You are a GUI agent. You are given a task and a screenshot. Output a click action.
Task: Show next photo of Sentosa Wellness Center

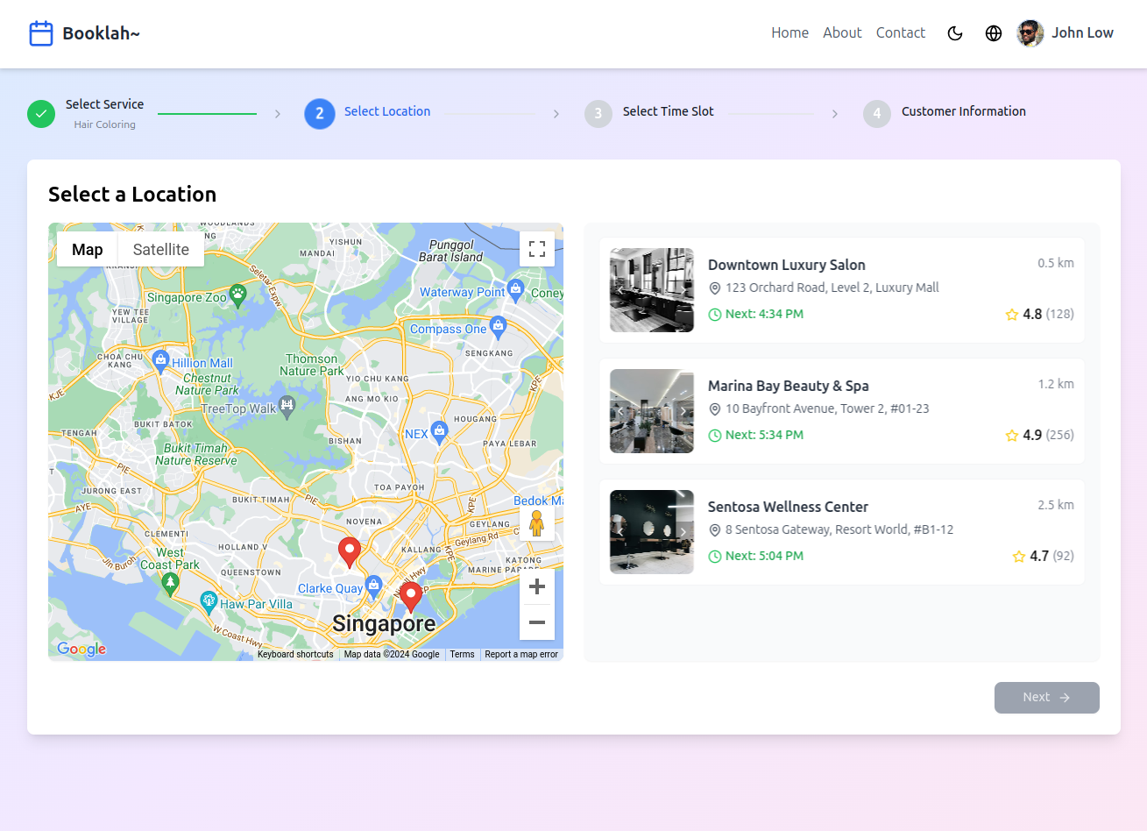[x=683, y=532]
